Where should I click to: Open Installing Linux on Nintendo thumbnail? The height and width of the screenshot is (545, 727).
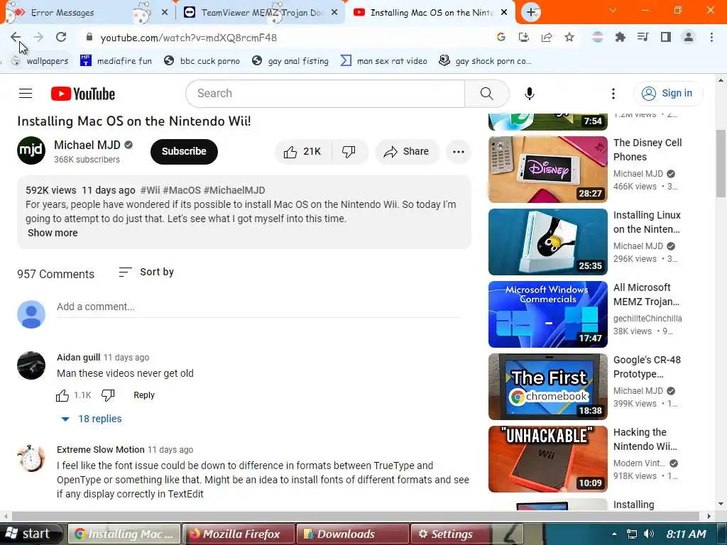coord(547,242)
